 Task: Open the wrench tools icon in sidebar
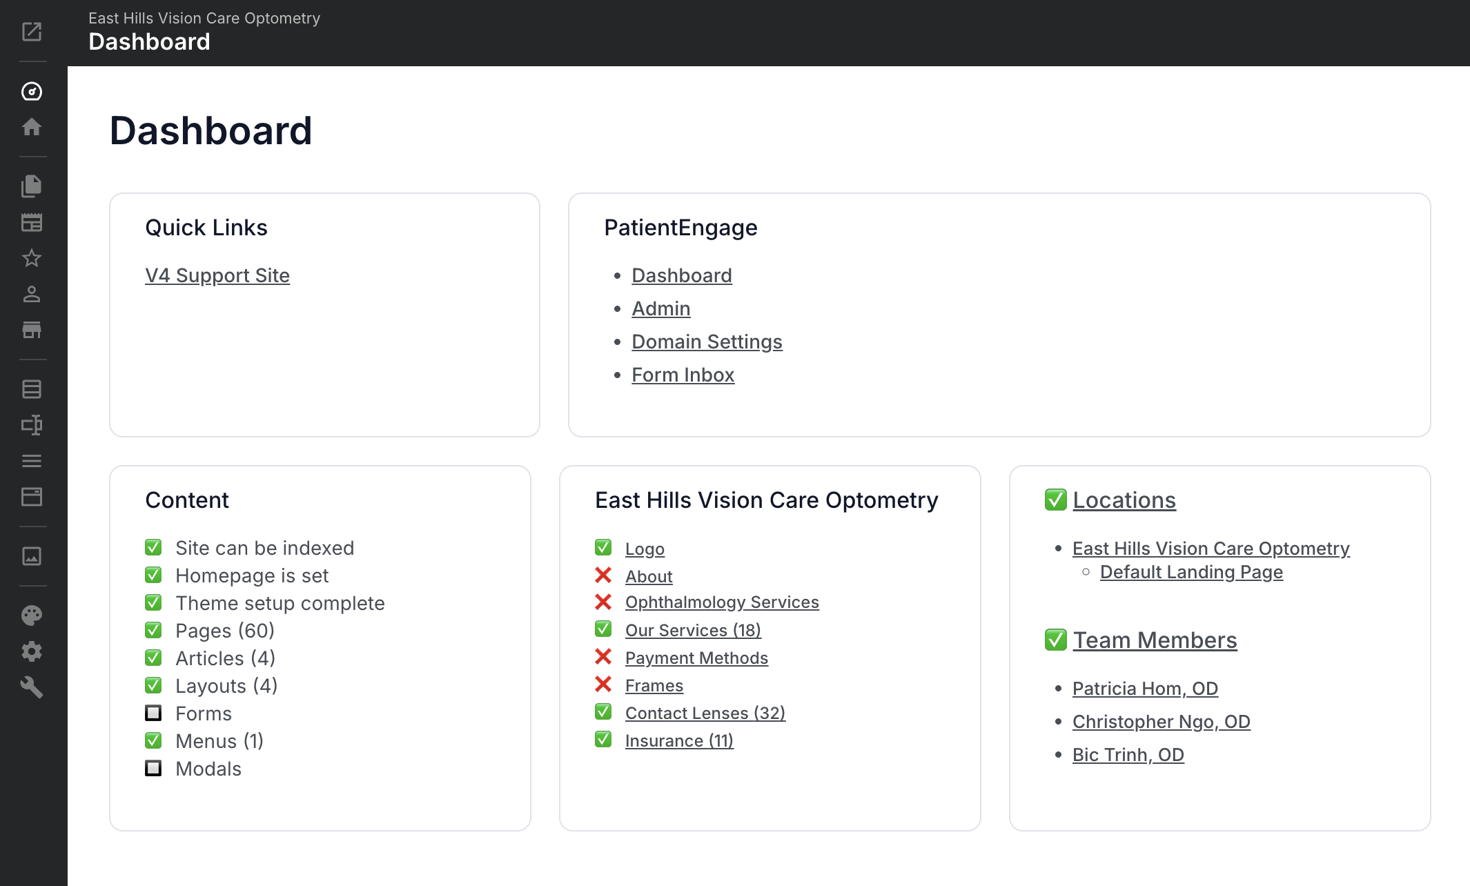[x=32, y=687]
